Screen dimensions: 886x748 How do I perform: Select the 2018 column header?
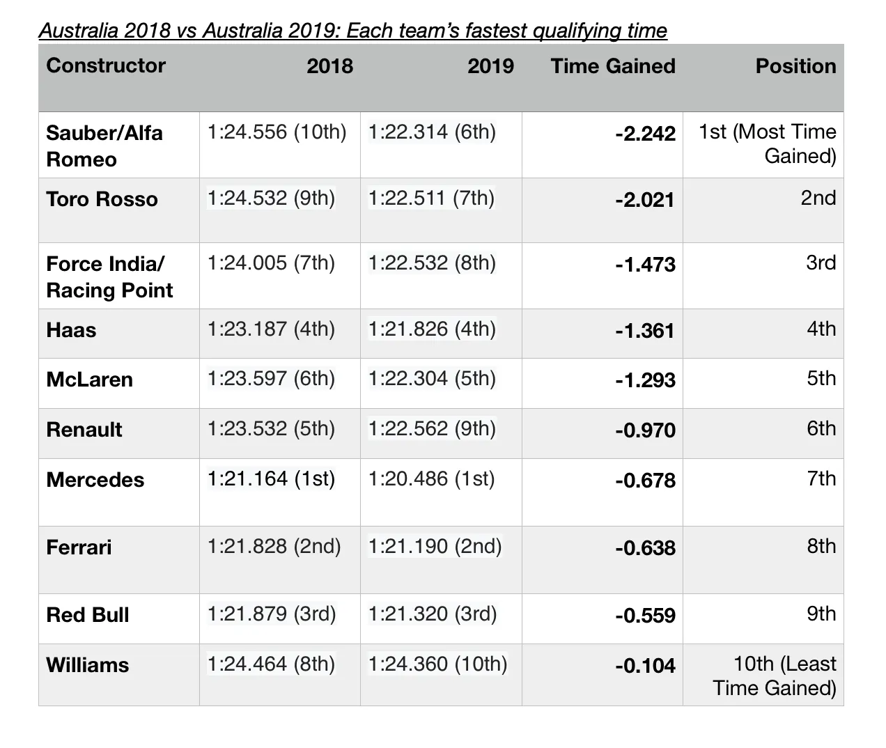[329, 66]
